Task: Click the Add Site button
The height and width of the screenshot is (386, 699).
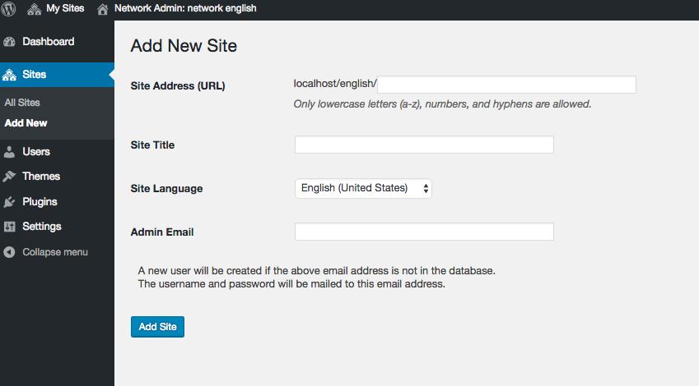Action: point(157,327)
